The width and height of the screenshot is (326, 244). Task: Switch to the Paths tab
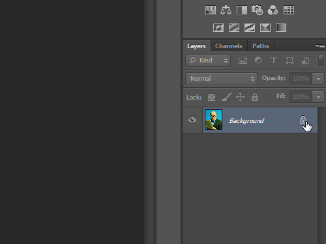coord(261,46)
